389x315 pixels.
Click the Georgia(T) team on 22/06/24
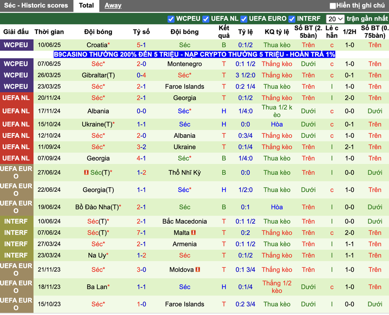click(x=98, y=190)
